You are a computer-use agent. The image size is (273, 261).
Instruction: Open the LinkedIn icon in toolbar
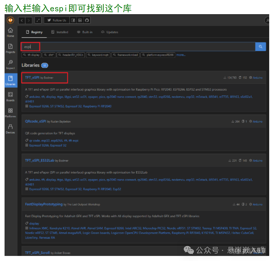click(80, 20)
